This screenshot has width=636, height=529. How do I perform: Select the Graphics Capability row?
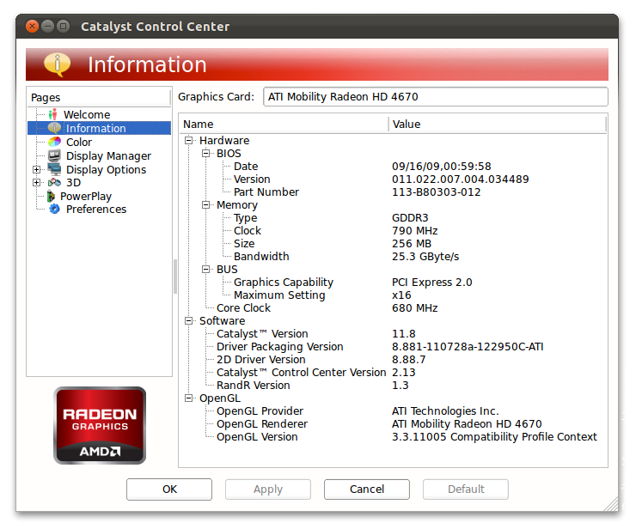click(393, 283)
